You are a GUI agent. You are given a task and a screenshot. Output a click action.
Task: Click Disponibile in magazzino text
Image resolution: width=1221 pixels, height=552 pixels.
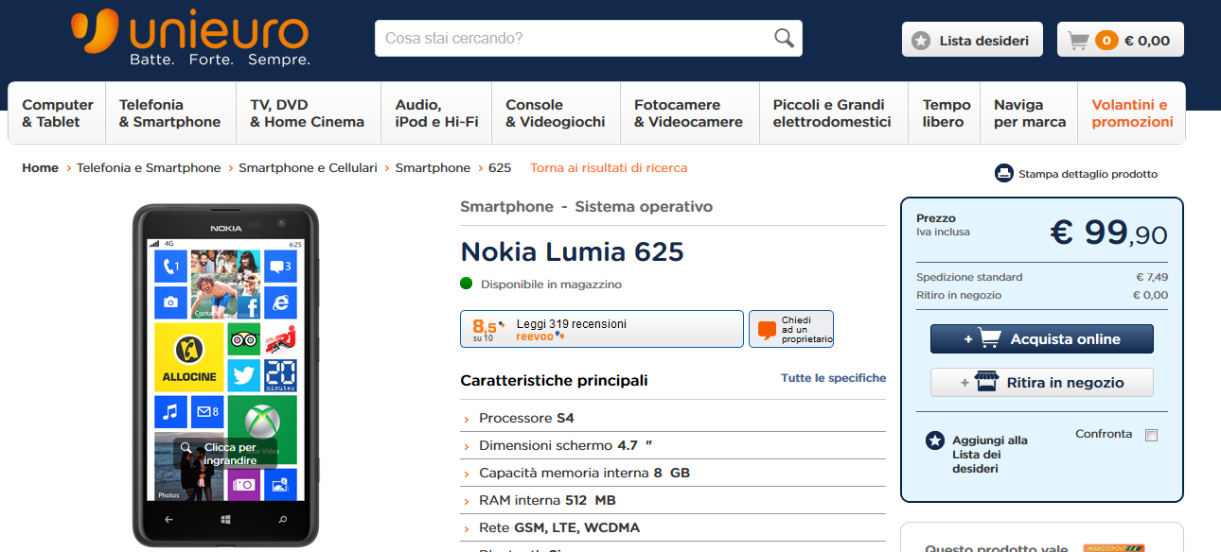(x=551, y=284)
